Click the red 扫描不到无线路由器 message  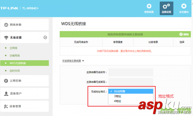tap(124, 51)
